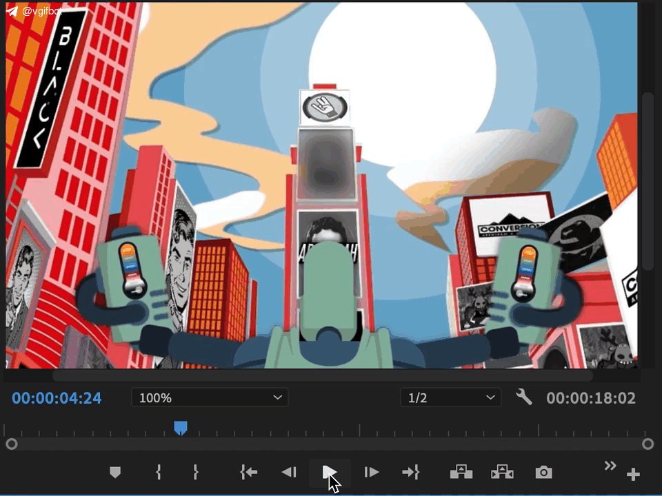662x496 pixels.
Task: Click the video frame in the program monitor
Action: (322, 185)
